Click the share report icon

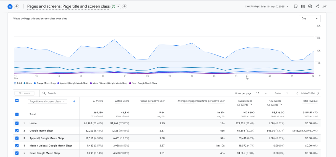coord(317,6)
